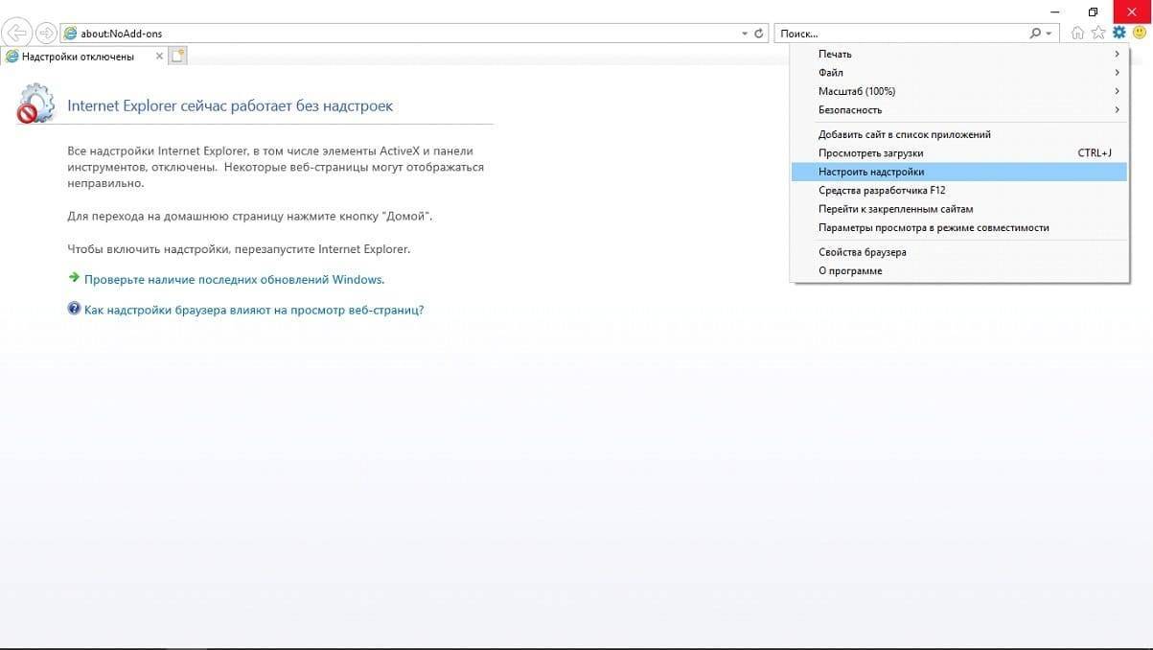
Task: Click the magnifier search icon
Action: pyautogui.click(x=1035, y=34)
